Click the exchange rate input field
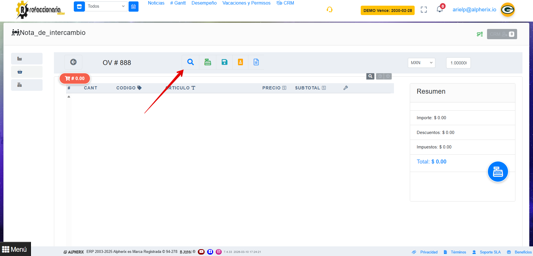 [458, 63]
